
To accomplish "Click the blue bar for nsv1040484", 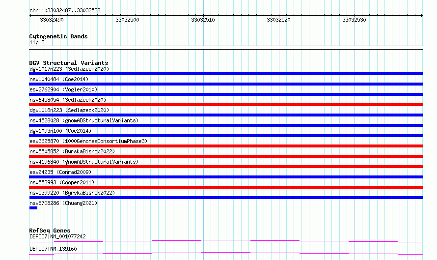I will [x=226, y=84].
